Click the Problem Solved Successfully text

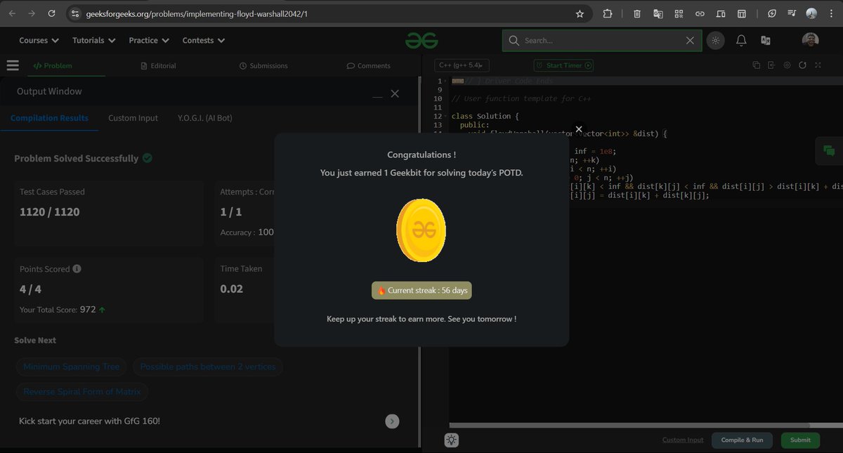tap(77, 159)
